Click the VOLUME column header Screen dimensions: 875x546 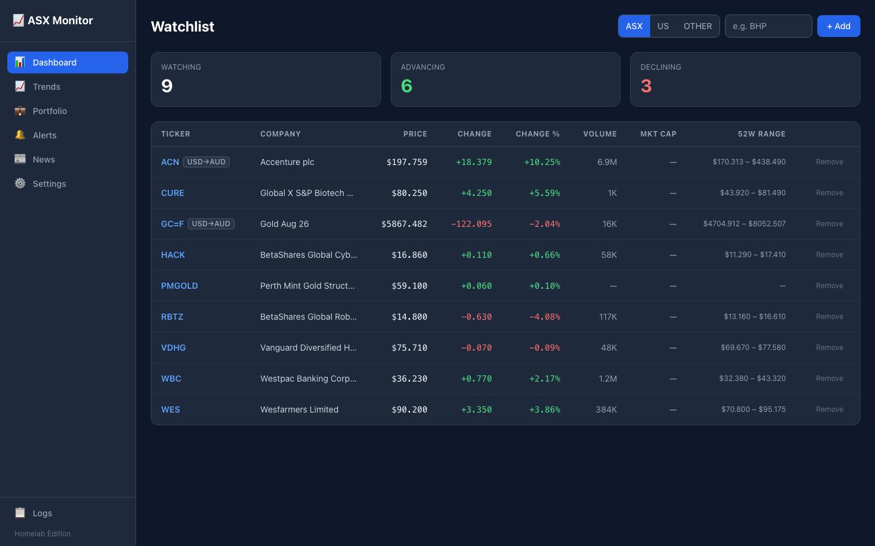click(600, 134)
